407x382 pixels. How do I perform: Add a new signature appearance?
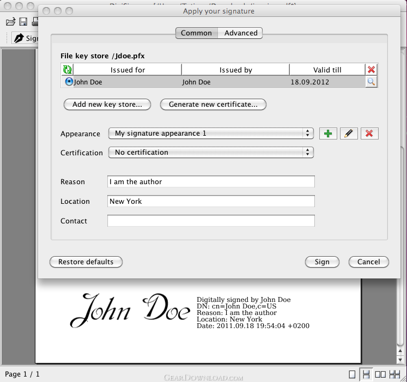(328, 134)
